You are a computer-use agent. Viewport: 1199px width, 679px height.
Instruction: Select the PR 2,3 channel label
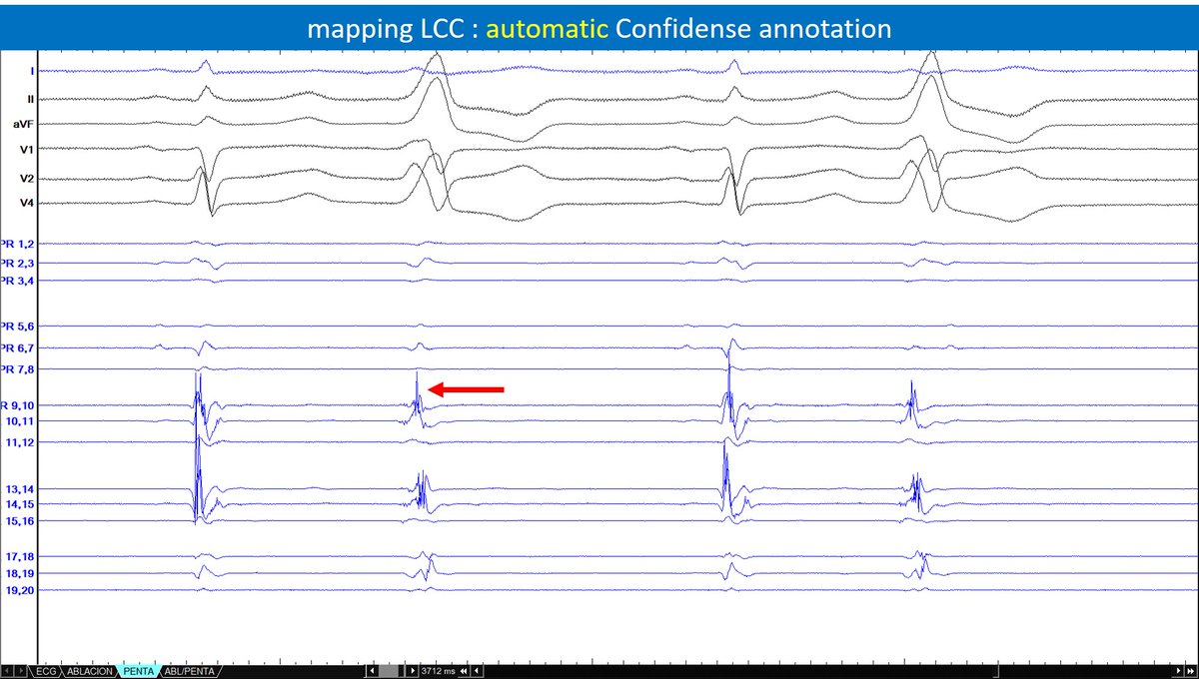18,263
